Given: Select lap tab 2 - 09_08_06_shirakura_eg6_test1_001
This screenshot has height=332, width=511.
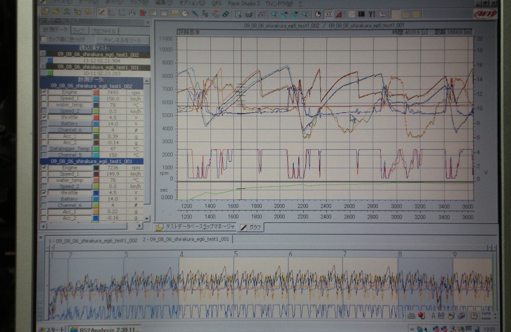Looking at the screenshot, I should point(186,240).
